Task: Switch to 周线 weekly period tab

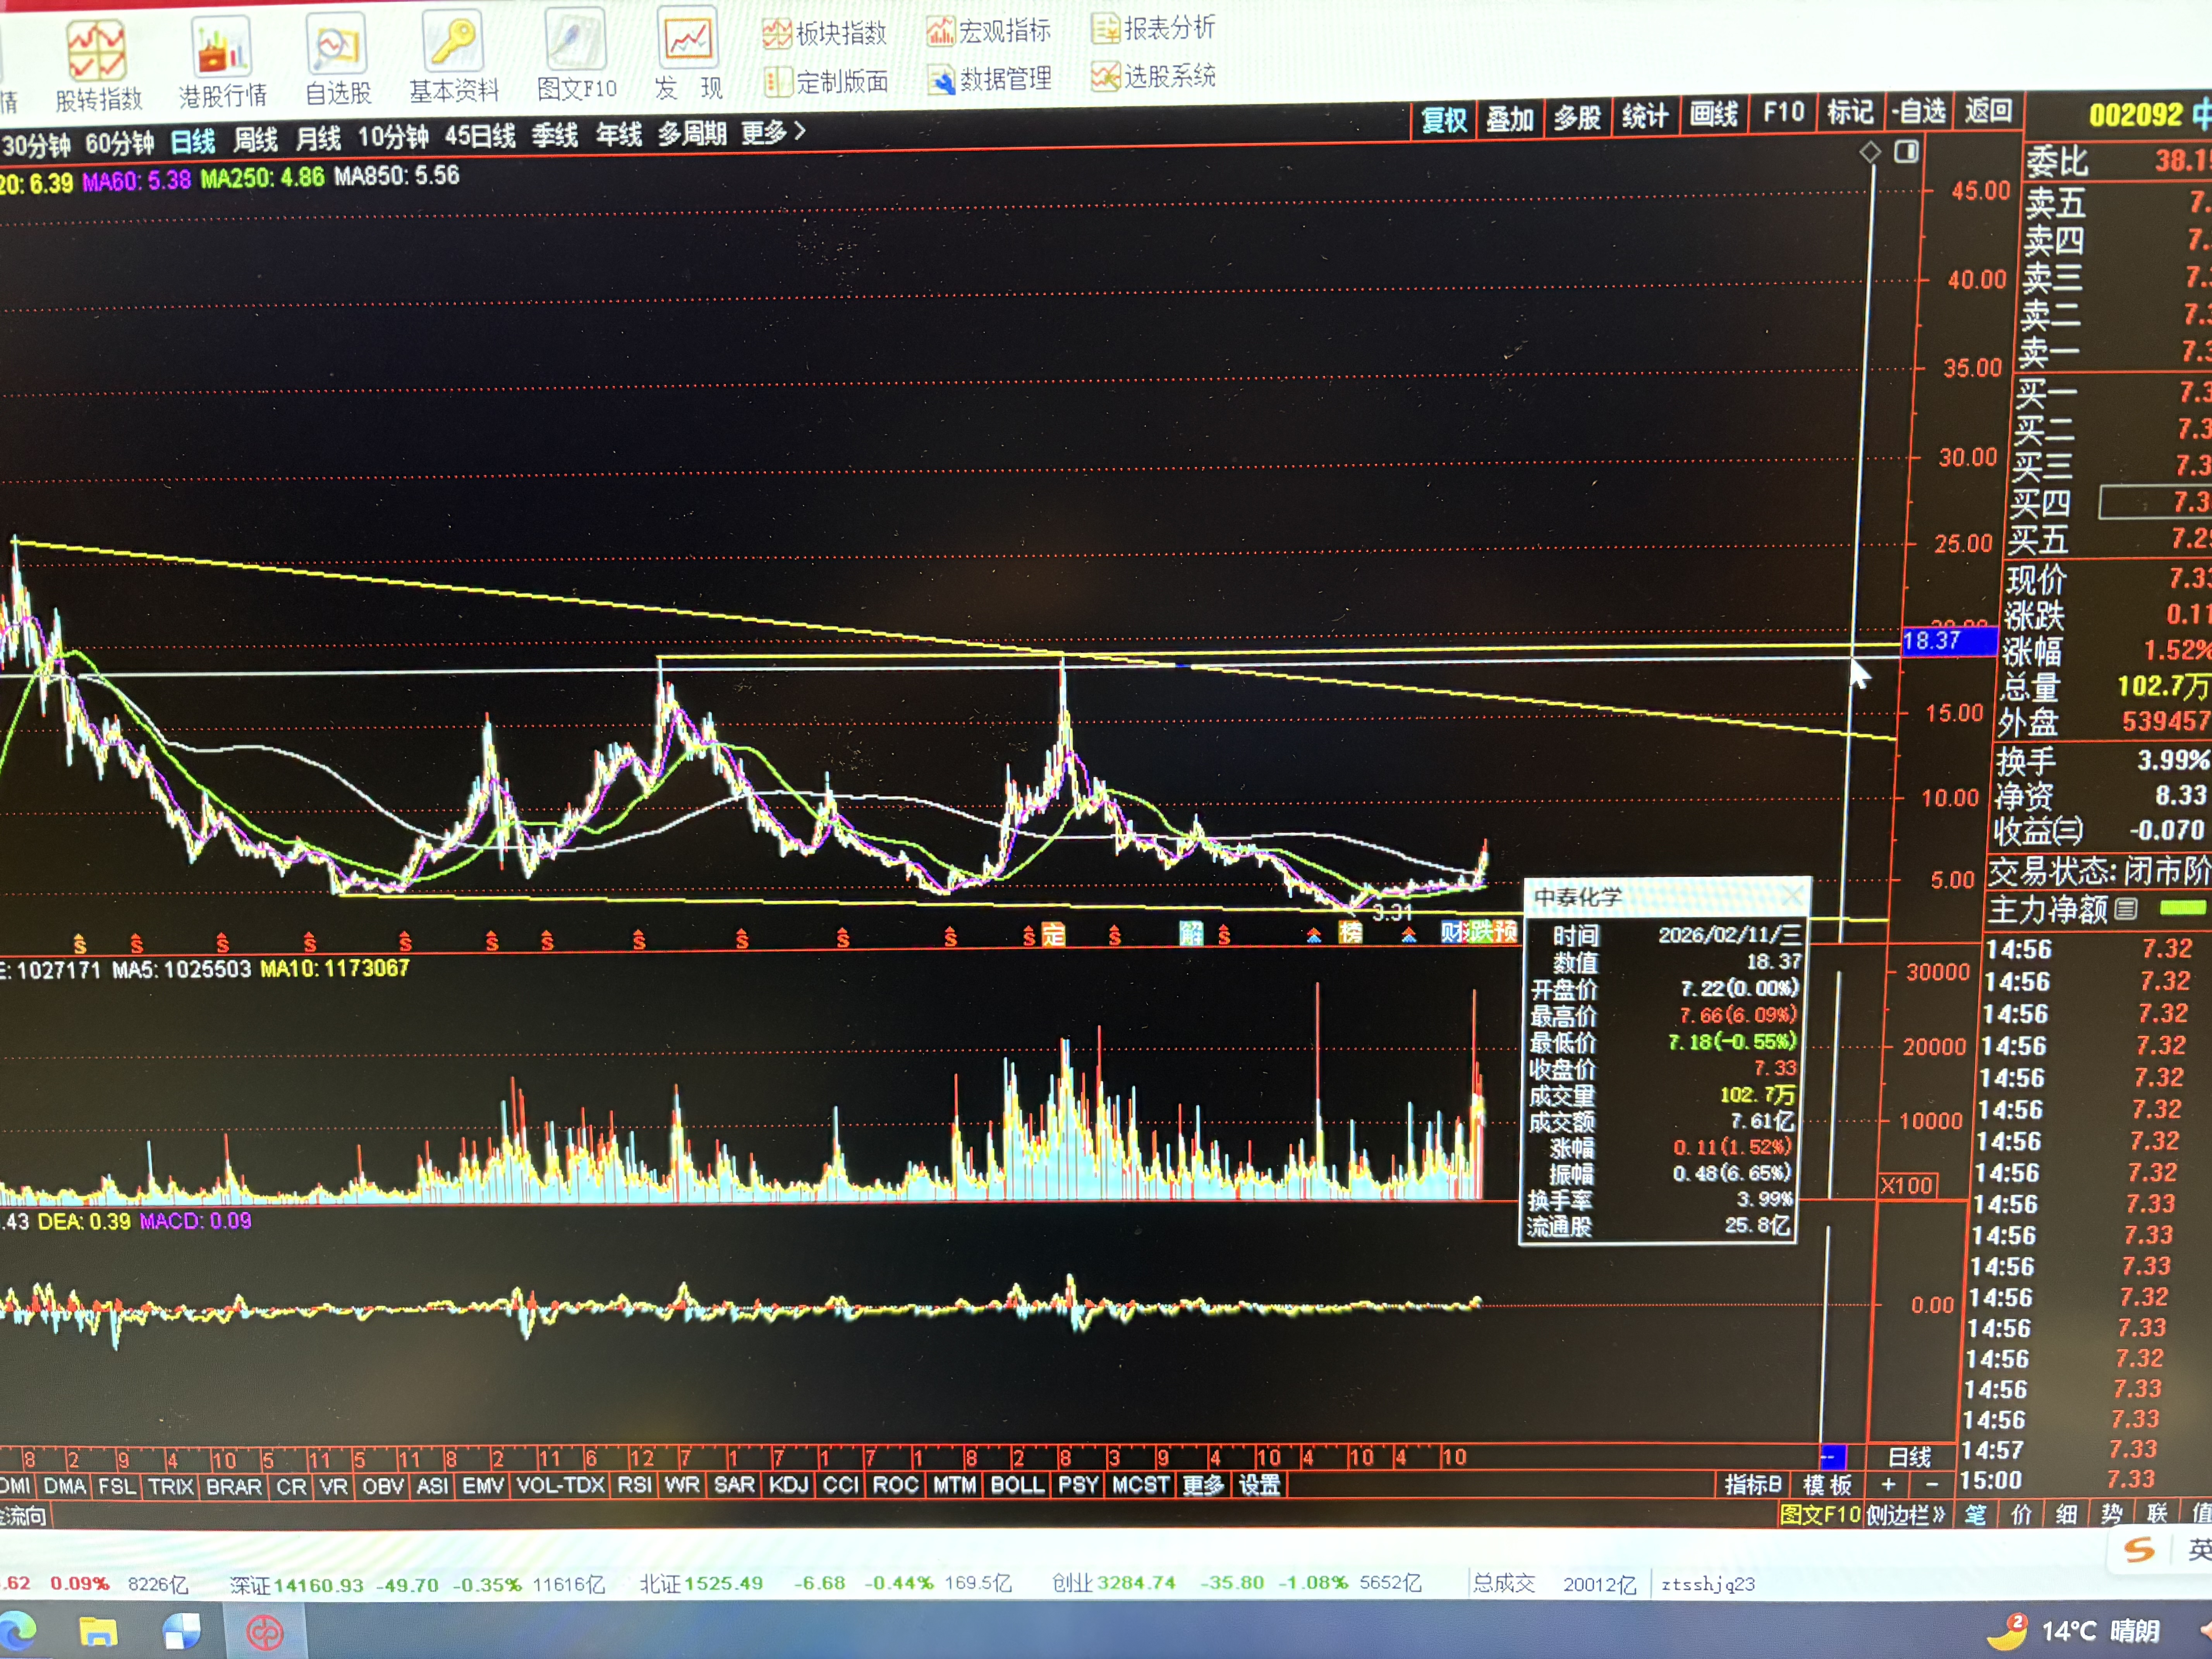Action: (256, 140)
